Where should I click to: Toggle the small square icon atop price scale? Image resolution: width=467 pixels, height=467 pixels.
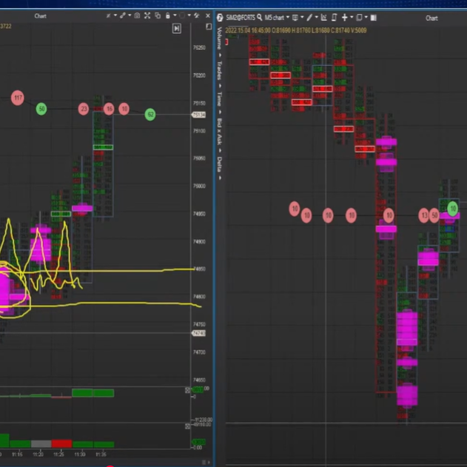pos(209,27)
